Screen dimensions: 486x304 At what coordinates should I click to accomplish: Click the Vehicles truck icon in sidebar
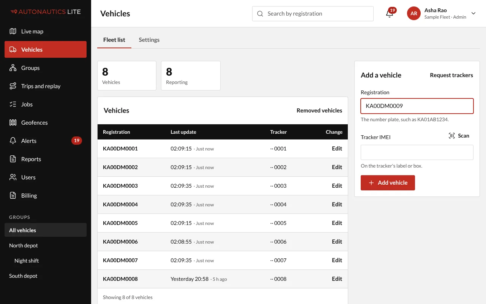click(x=13, y=49)
